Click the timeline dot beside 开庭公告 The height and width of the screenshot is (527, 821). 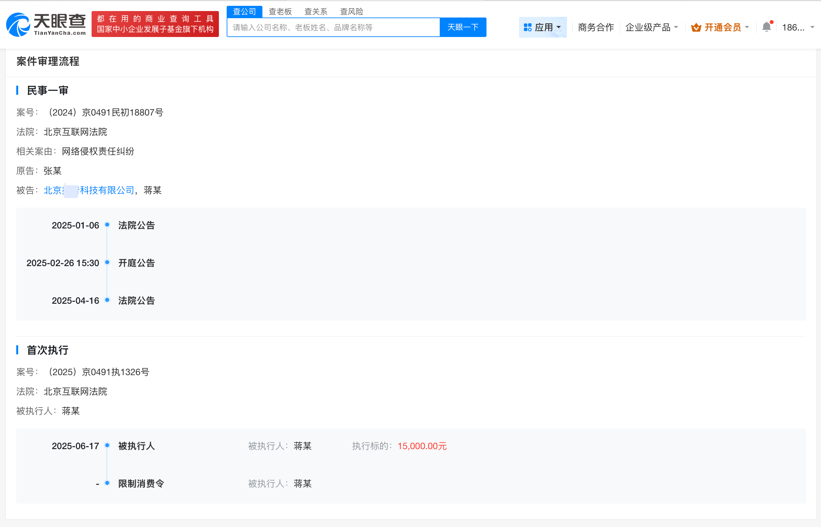(x=108, y=263)
